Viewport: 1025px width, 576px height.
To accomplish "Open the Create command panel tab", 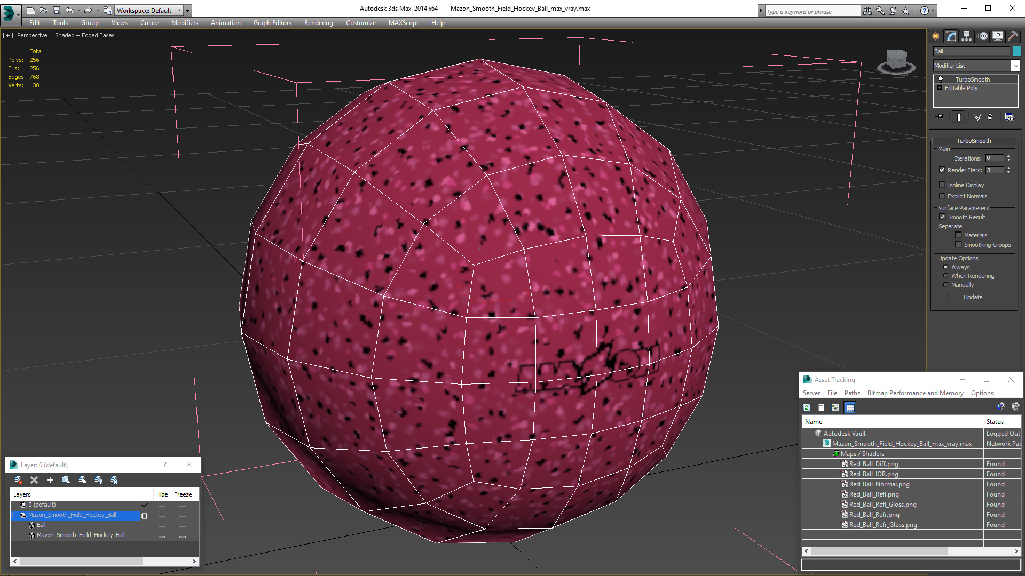I will click(935, 36).
